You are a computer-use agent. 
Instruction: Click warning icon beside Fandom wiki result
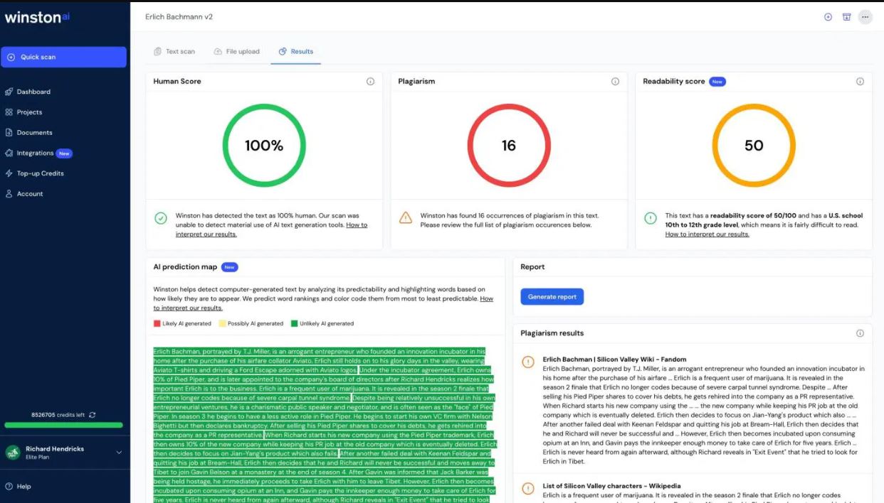tap(528, 362)
